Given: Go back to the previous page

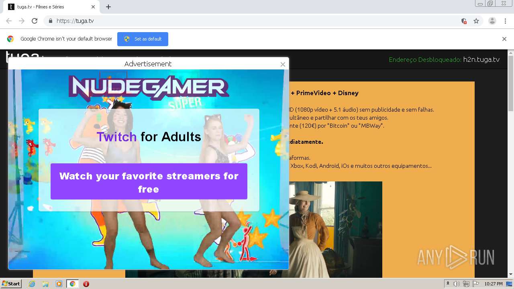Looking at the screenshot, I should point(9,21).
